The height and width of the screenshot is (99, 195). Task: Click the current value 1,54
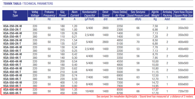coord(75,40)
